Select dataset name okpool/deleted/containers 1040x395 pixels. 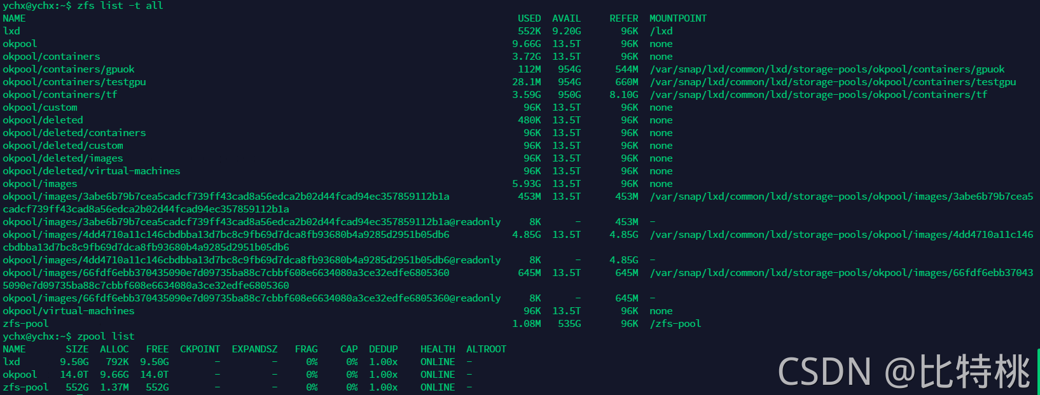tap(74, 133)
